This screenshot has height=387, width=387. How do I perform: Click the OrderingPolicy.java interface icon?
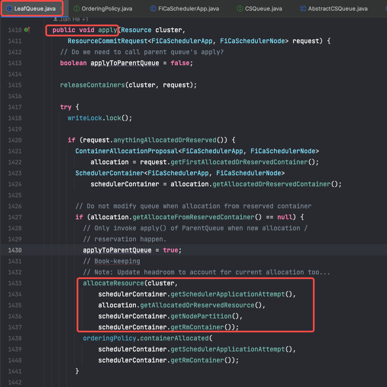click(x=77, y=8)
